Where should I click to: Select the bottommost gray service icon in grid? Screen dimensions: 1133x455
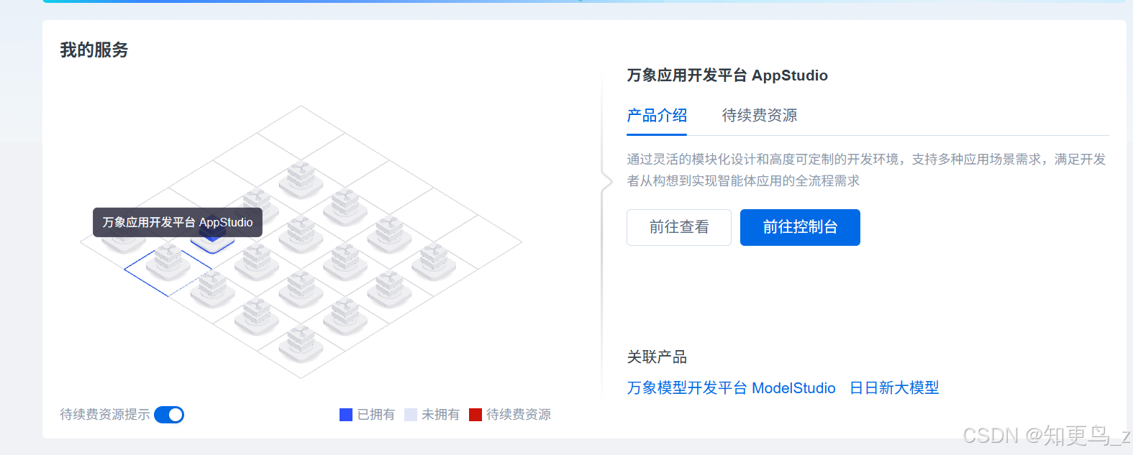(x=301, y=344)
